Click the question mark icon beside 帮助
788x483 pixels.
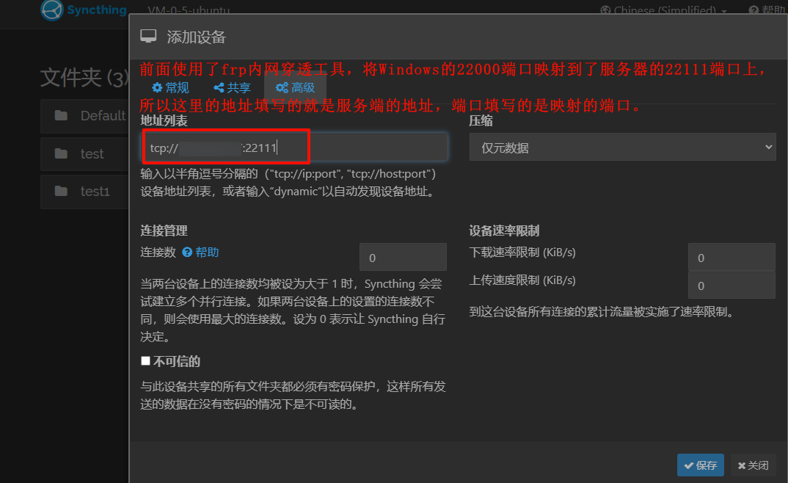(187, 252)
